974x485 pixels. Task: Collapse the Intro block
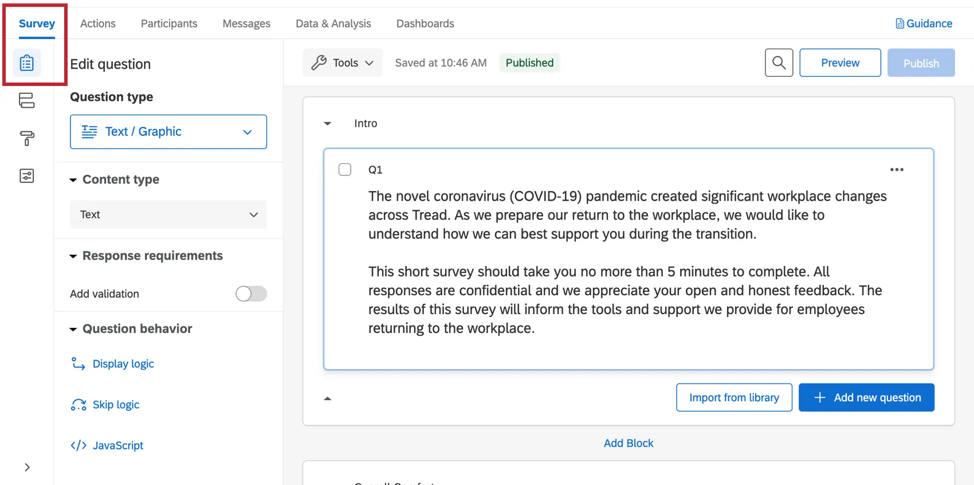pos(328,123)
